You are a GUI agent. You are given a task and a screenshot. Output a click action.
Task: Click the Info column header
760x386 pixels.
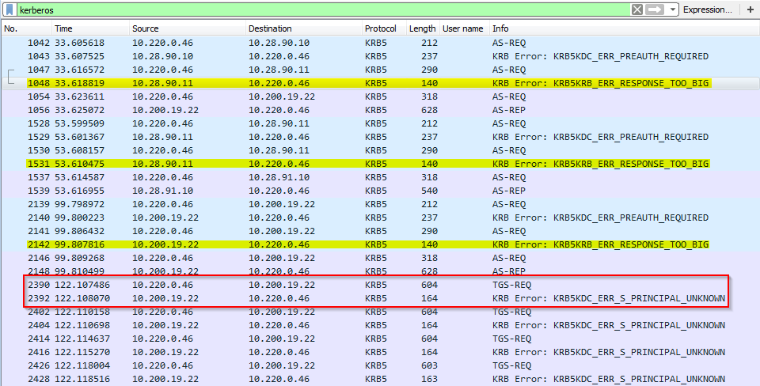pyautogui.click(x=624, y=28)
